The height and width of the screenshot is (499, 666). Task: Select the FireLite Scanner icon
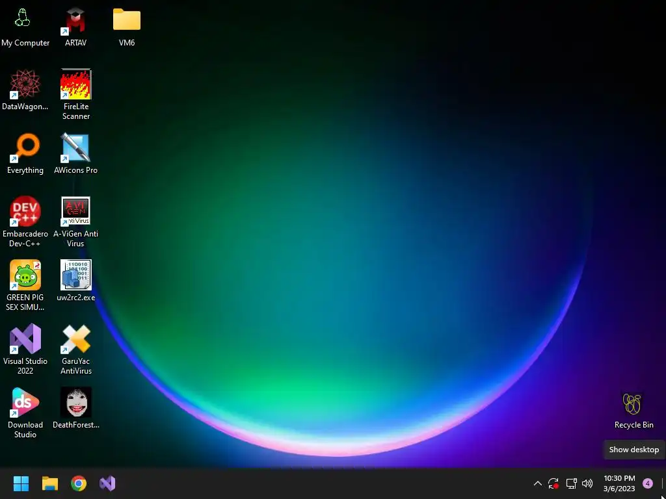coord(75,84)
